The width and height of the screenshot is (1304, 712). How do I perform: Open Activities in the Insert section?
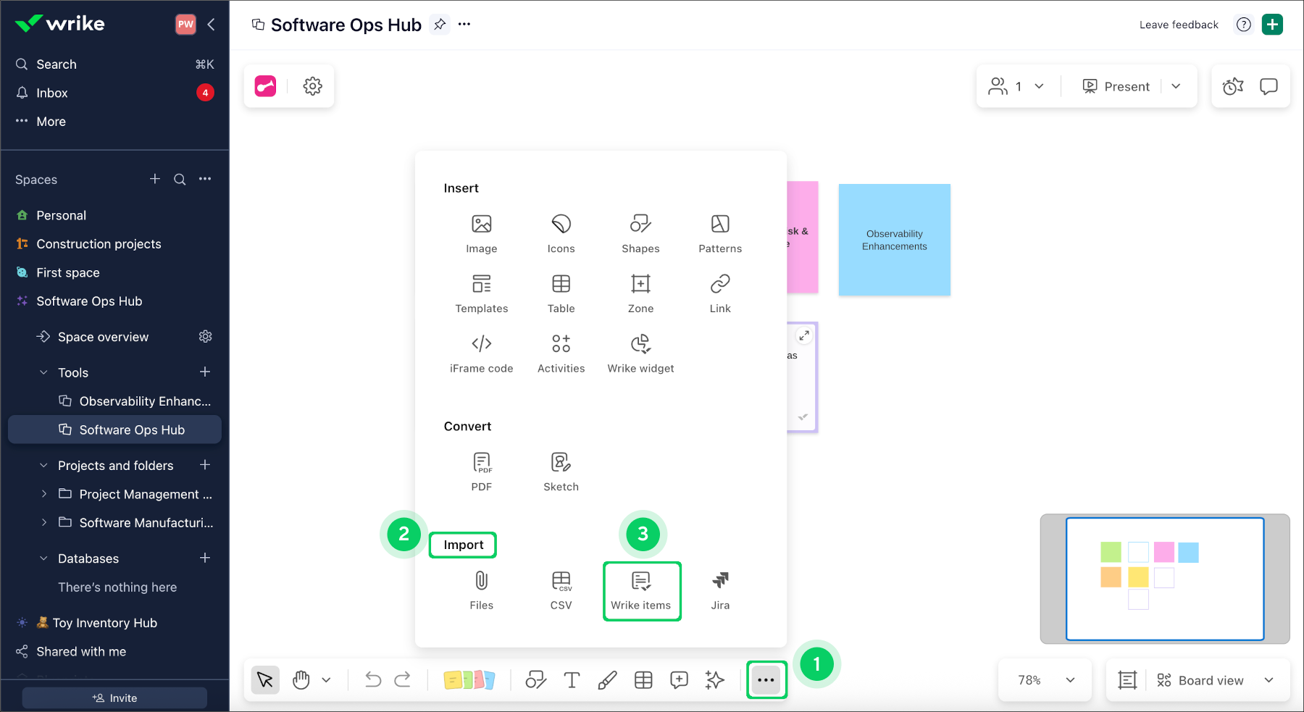[x=561, y=353]
